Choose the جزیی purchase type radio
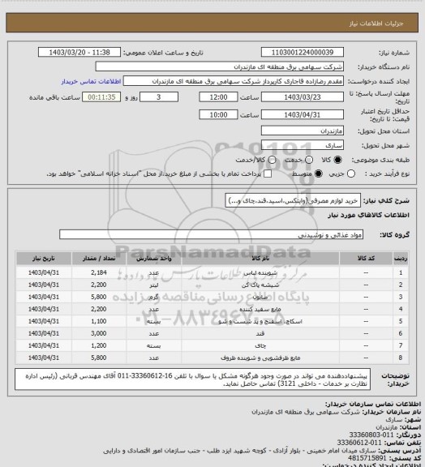Viewport: 425px width, 467px height. (x=351, y=174)
